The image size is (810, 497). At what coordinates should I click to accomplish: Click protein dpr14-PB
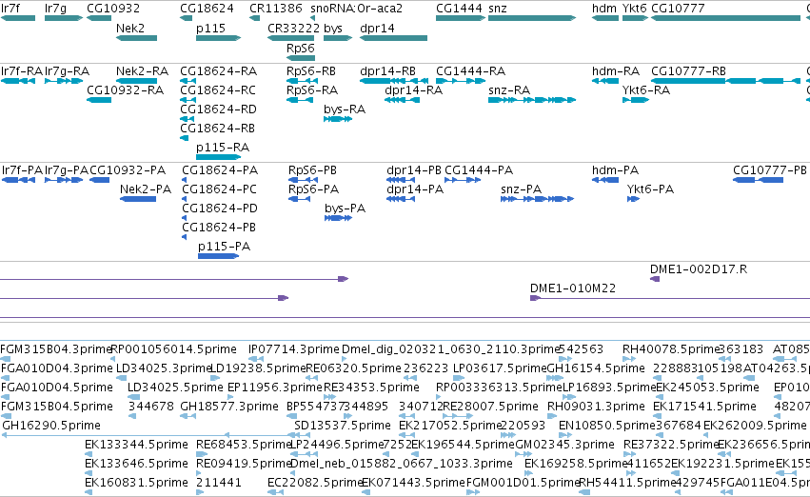[414, 170]
